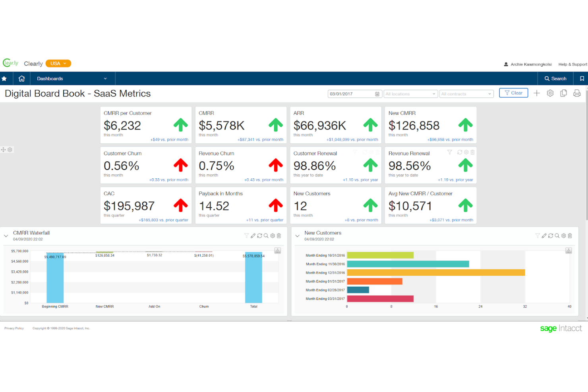Open the Privacy Policy link
The height and width of the screenshot is (392, 588).
(x=14, y=328)
